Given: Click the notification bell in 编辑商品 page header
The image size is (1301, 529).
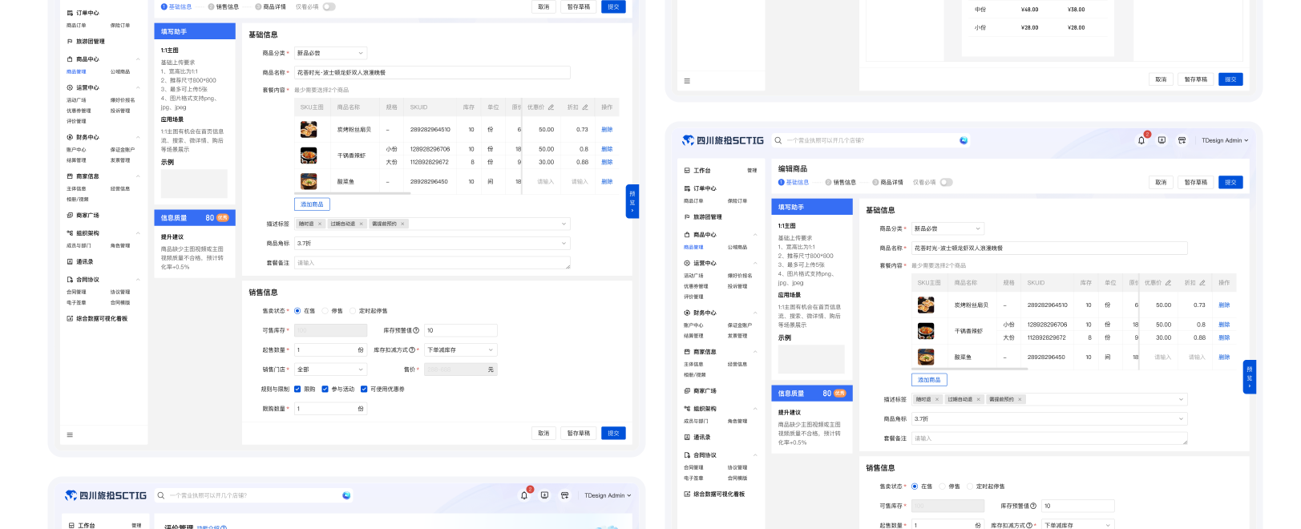Looking at the screenshot, I should click(x=1141, y=140).
